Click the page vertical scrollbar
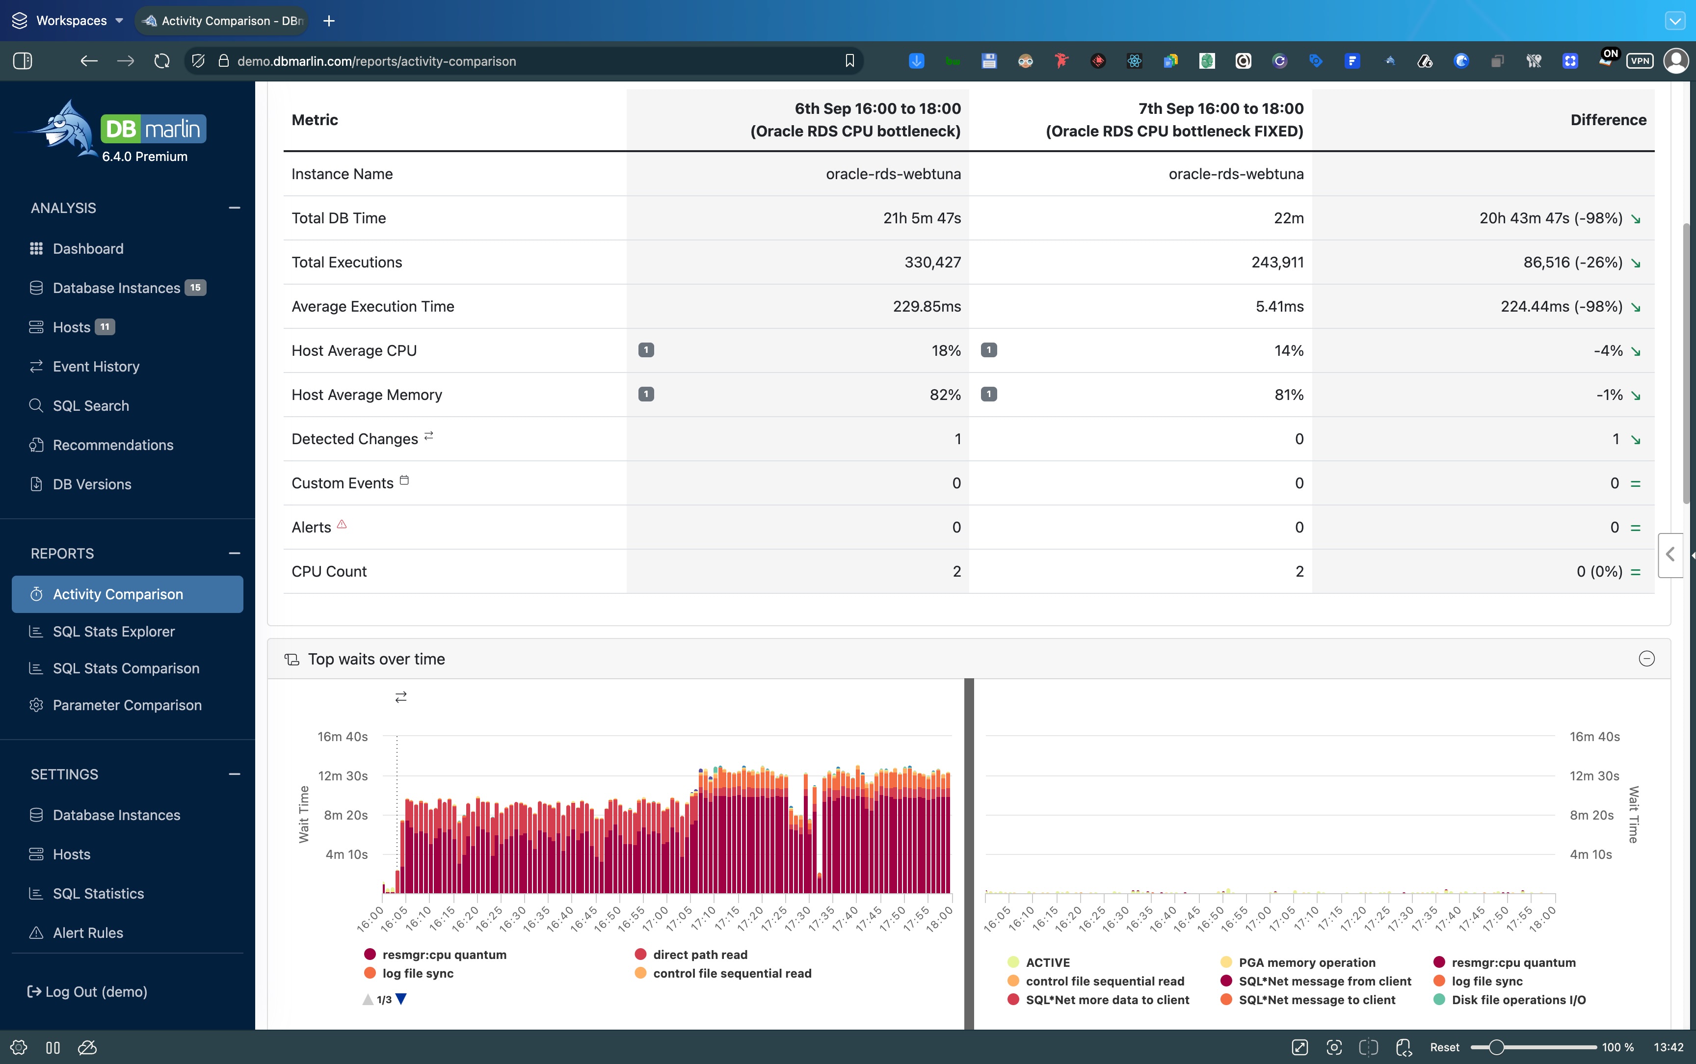 pos(1686,363)
